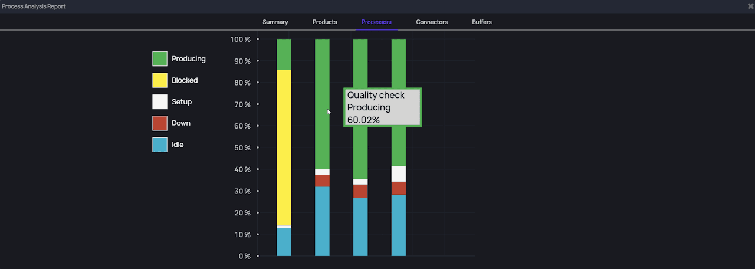Open the Summary tab
The height and width of the screenshot is (269, 755).
click(x=275, y=22)
